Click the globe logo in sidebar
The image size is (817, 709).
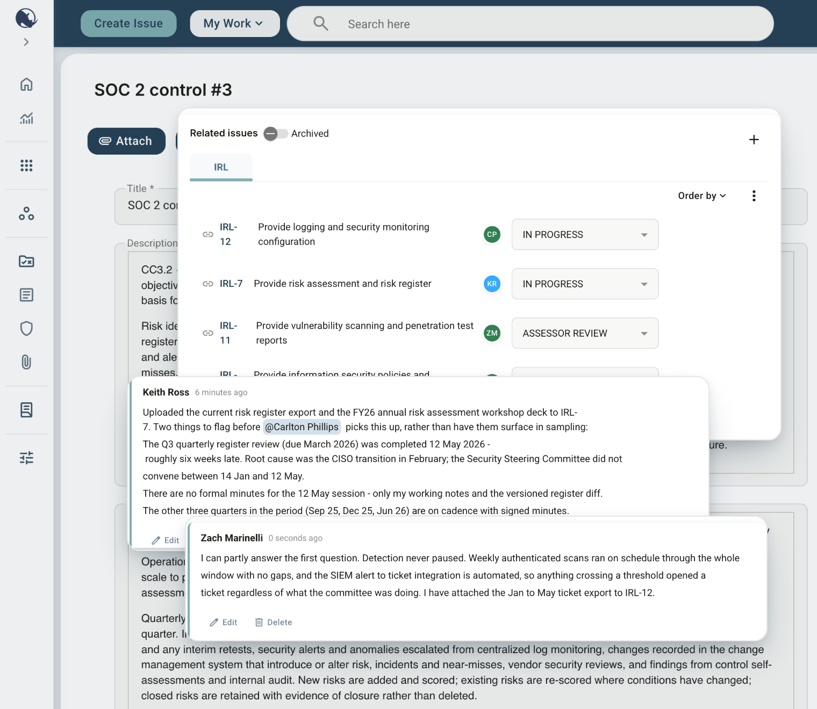click(26, 18)
